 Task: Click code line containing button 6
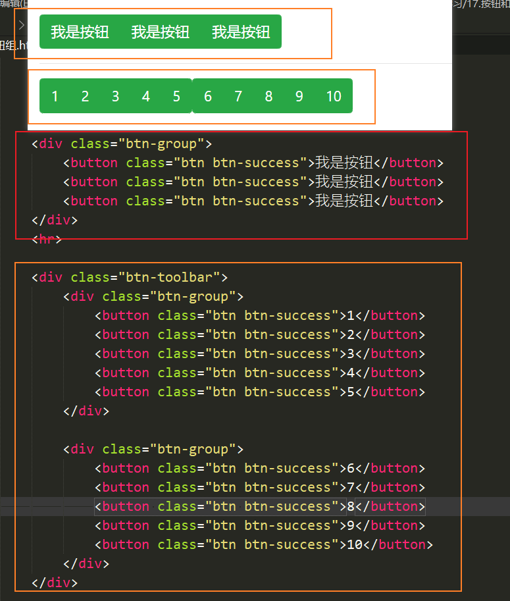coord(260,469)
